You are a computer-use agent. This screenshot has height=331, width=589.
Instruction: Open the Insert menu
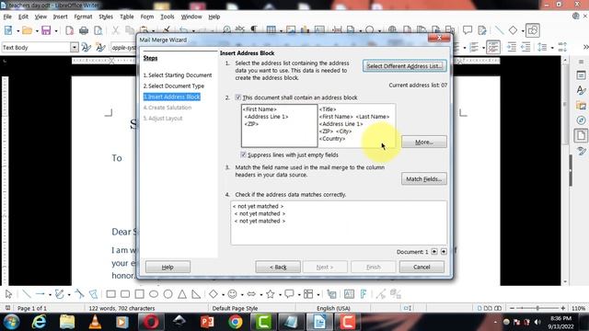[x=60, y=17]
